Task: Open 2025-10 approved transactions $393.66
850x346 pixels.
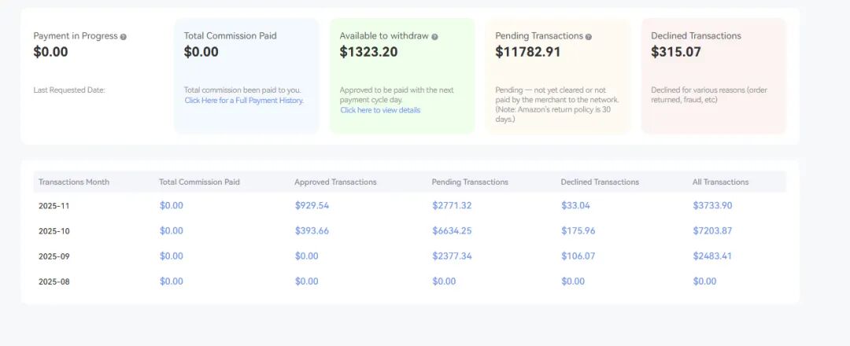Action: click(312, 230)
